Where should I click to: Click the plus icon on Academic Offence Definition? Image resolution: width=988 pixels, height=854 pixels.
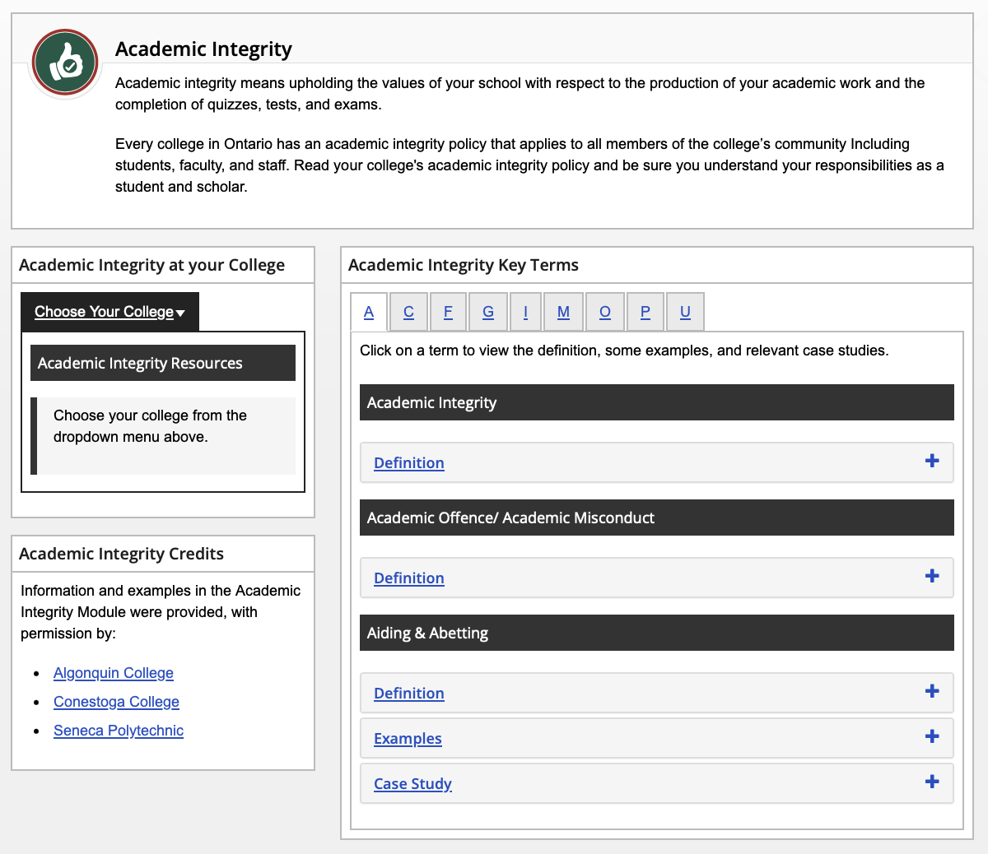pyautogui.click(x=932, y=576)
